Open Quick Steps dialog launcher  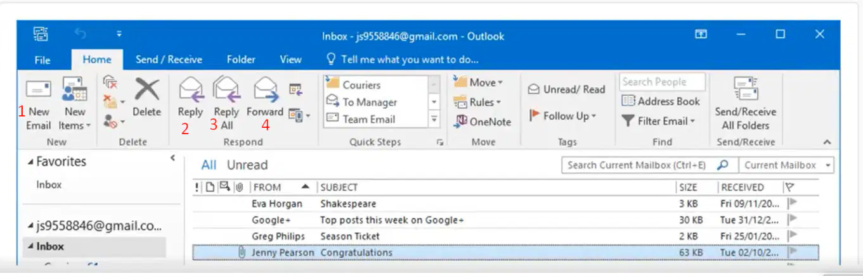pyautogui.click(x=439, y=143)
